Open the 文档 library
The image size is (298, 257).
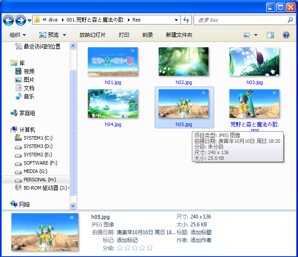[25, 88]
